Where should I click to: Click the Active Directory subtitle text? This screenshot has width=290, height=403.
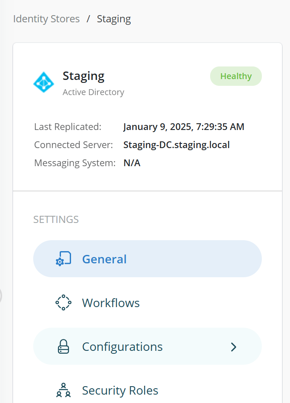pos(93,92)
